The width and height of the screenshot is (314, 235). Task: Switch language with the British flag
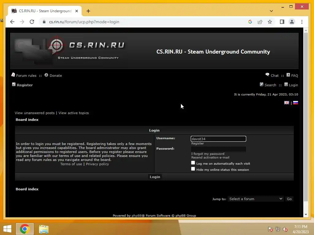(287, 103)
